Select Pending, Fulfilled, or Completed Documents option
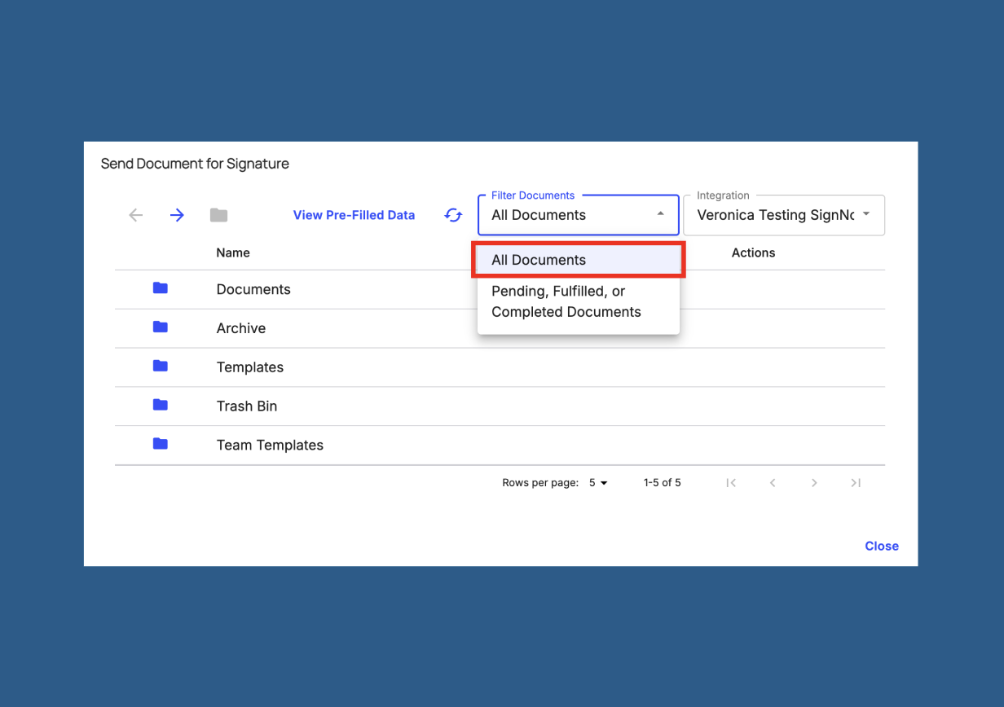 [x=579, y=301]
